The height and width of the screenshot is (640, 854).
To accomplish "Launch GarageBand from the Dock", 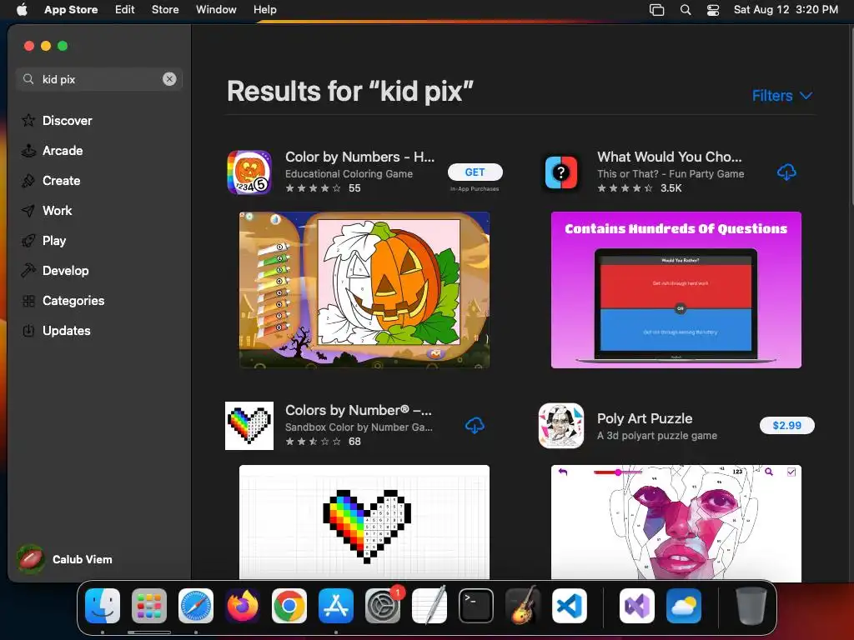I will [523, 606].
